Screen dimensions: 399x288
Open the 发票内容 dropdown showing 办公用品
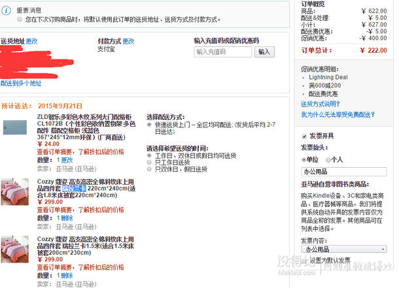point(344,249)
